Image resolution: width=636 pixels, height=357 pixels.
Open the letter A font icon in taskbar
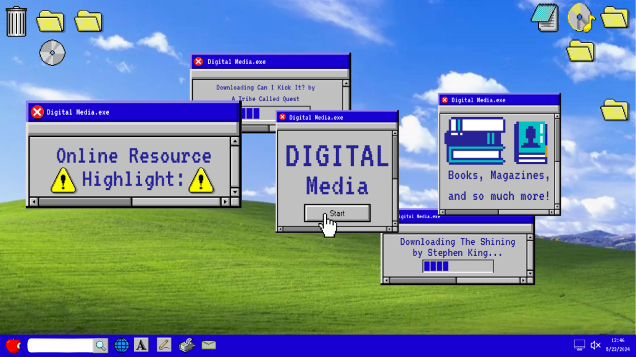[141, 345]
